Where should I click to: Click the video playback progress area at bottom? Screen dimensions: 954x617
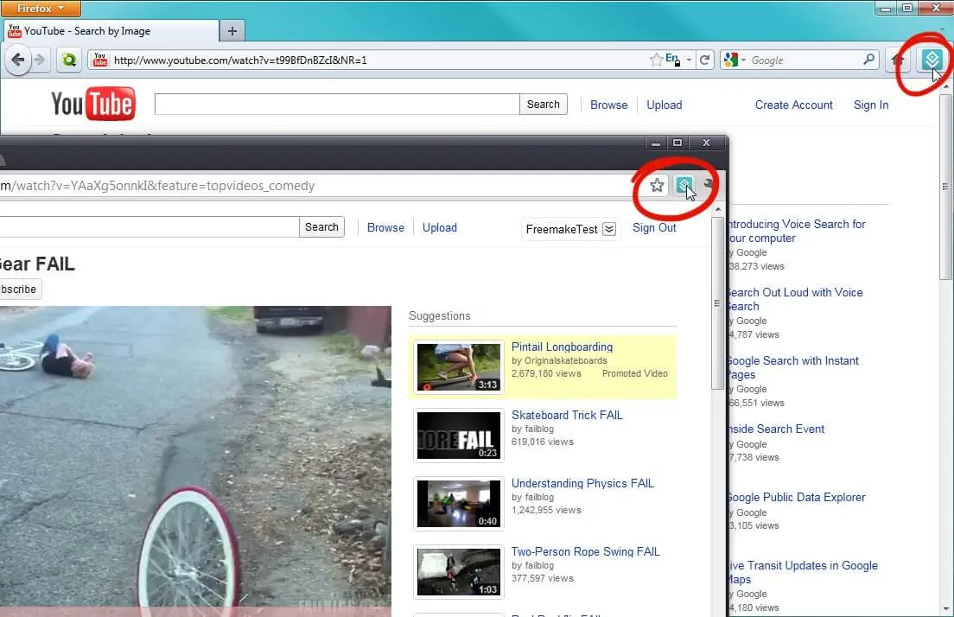(x=194, y=611)
